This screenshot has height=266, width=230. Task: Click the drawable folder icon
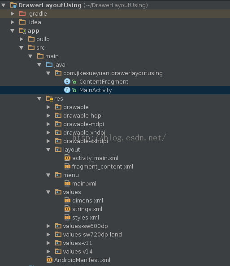(58, 107)
